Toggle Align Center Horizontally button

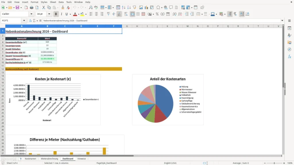pos(96,14)
